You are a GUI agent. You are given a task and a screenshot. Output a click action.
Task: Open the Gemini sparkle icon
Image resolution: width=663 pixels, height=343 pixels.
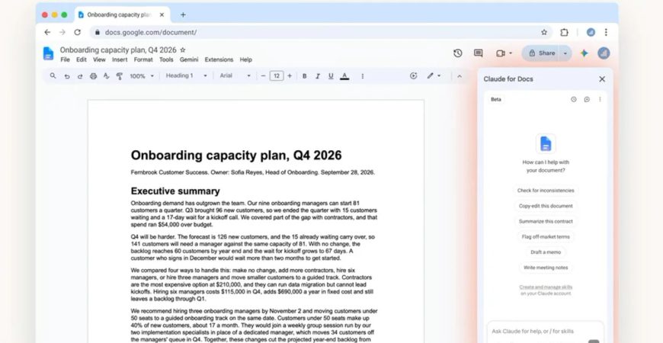(585, 53)
